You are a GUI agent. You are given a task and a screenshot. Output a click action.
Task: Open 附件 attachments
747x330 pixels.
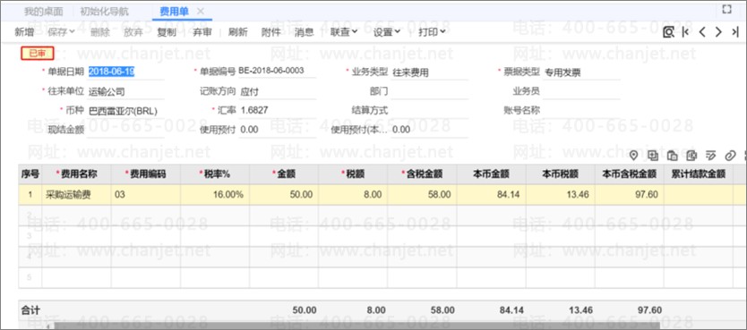click(271, 32)
